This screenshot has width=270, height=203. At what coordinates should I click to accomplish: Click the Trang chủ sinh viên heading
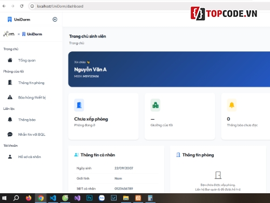(87, 36)
